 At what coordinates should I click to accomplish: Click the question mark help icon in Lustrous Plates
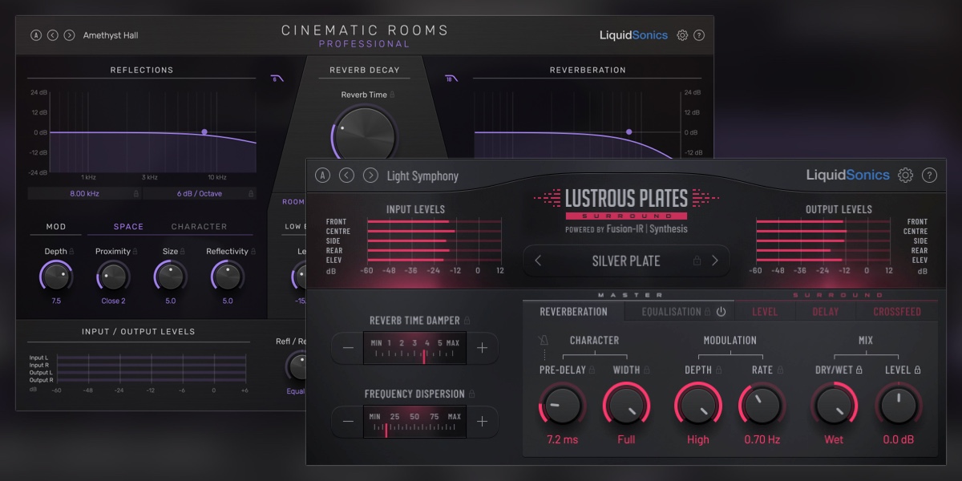pos(929,176)
